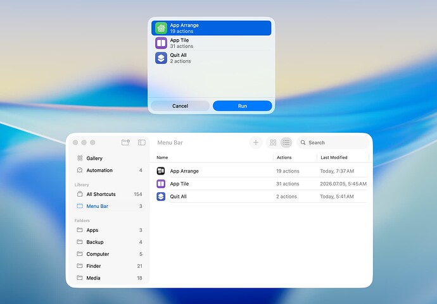Click the Menu Bar icon in sidebar
The width and height of the screenshot is (437, 304).
[x=80, y=206]
